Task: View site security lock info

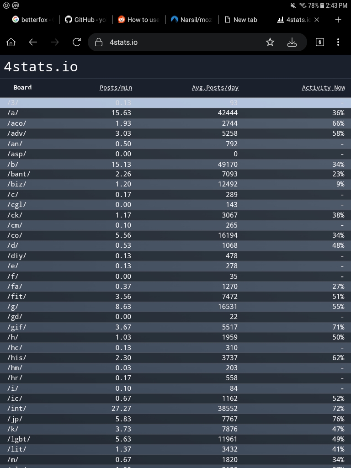Action: (99, 42)
